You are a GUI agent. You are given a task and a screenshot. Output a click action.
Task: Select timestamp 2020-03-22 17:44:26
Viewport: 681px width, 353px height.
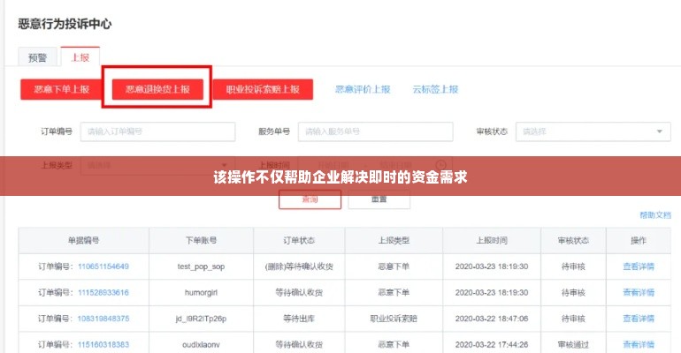pos(492,344)
